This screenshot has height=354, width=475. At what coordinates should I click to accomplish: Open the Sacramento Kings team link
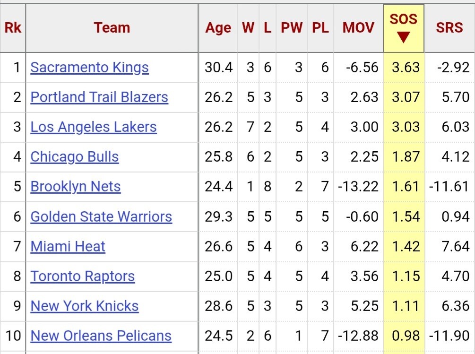point(89,68)
